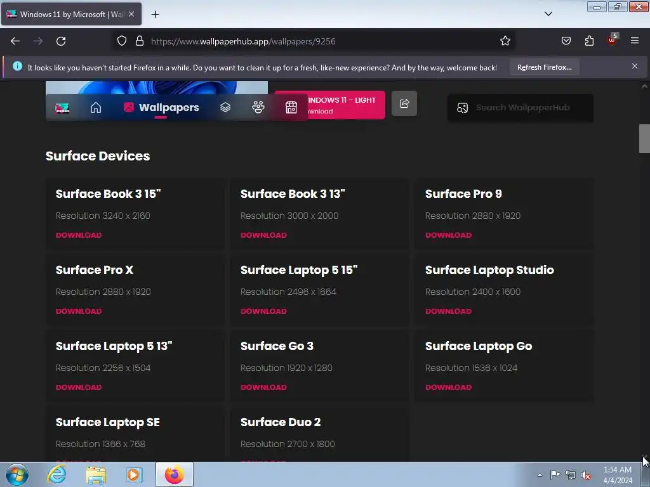This screenshot has height=487, width=650.
Task: Open the Wallpapers nav tab
Action: tap(161, 108)
